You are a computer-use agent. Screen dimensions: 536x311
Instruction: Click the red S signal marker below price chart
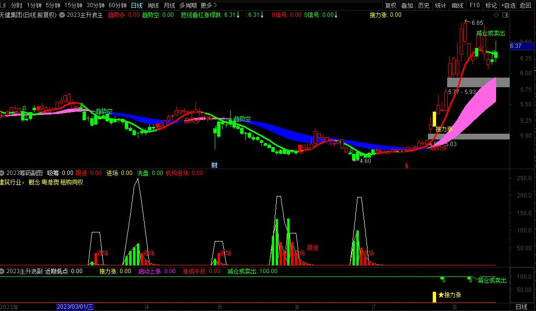[406, 165]
